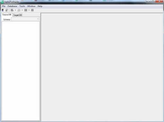
Task: Click the grayed query document icon
Action: tap(19, 10)
